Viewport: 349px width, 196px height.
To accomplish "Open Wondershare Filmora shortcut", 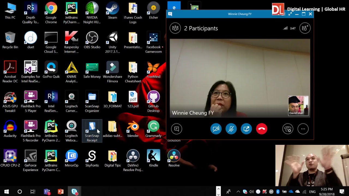I will [x=112, y=72].
